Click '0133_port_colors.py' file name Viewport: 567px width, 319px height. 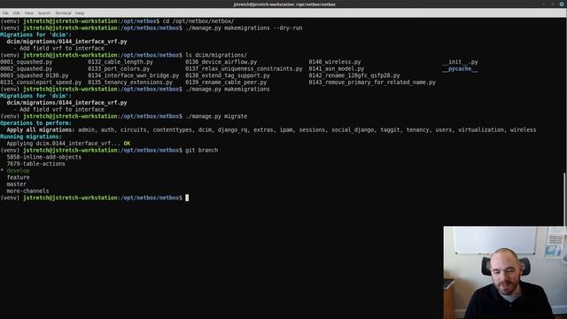tap(119, 69)
